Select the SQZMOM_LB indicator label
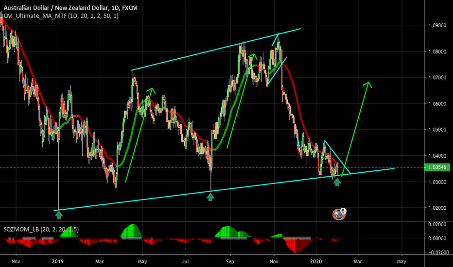This screenshot has width=453, height=267. click(x=41, y=230)
